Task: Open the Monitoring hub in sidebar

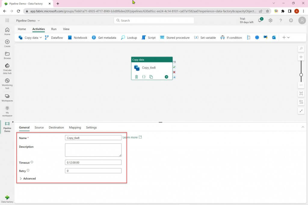Action: pyautogui.click(x=7, y=83)
